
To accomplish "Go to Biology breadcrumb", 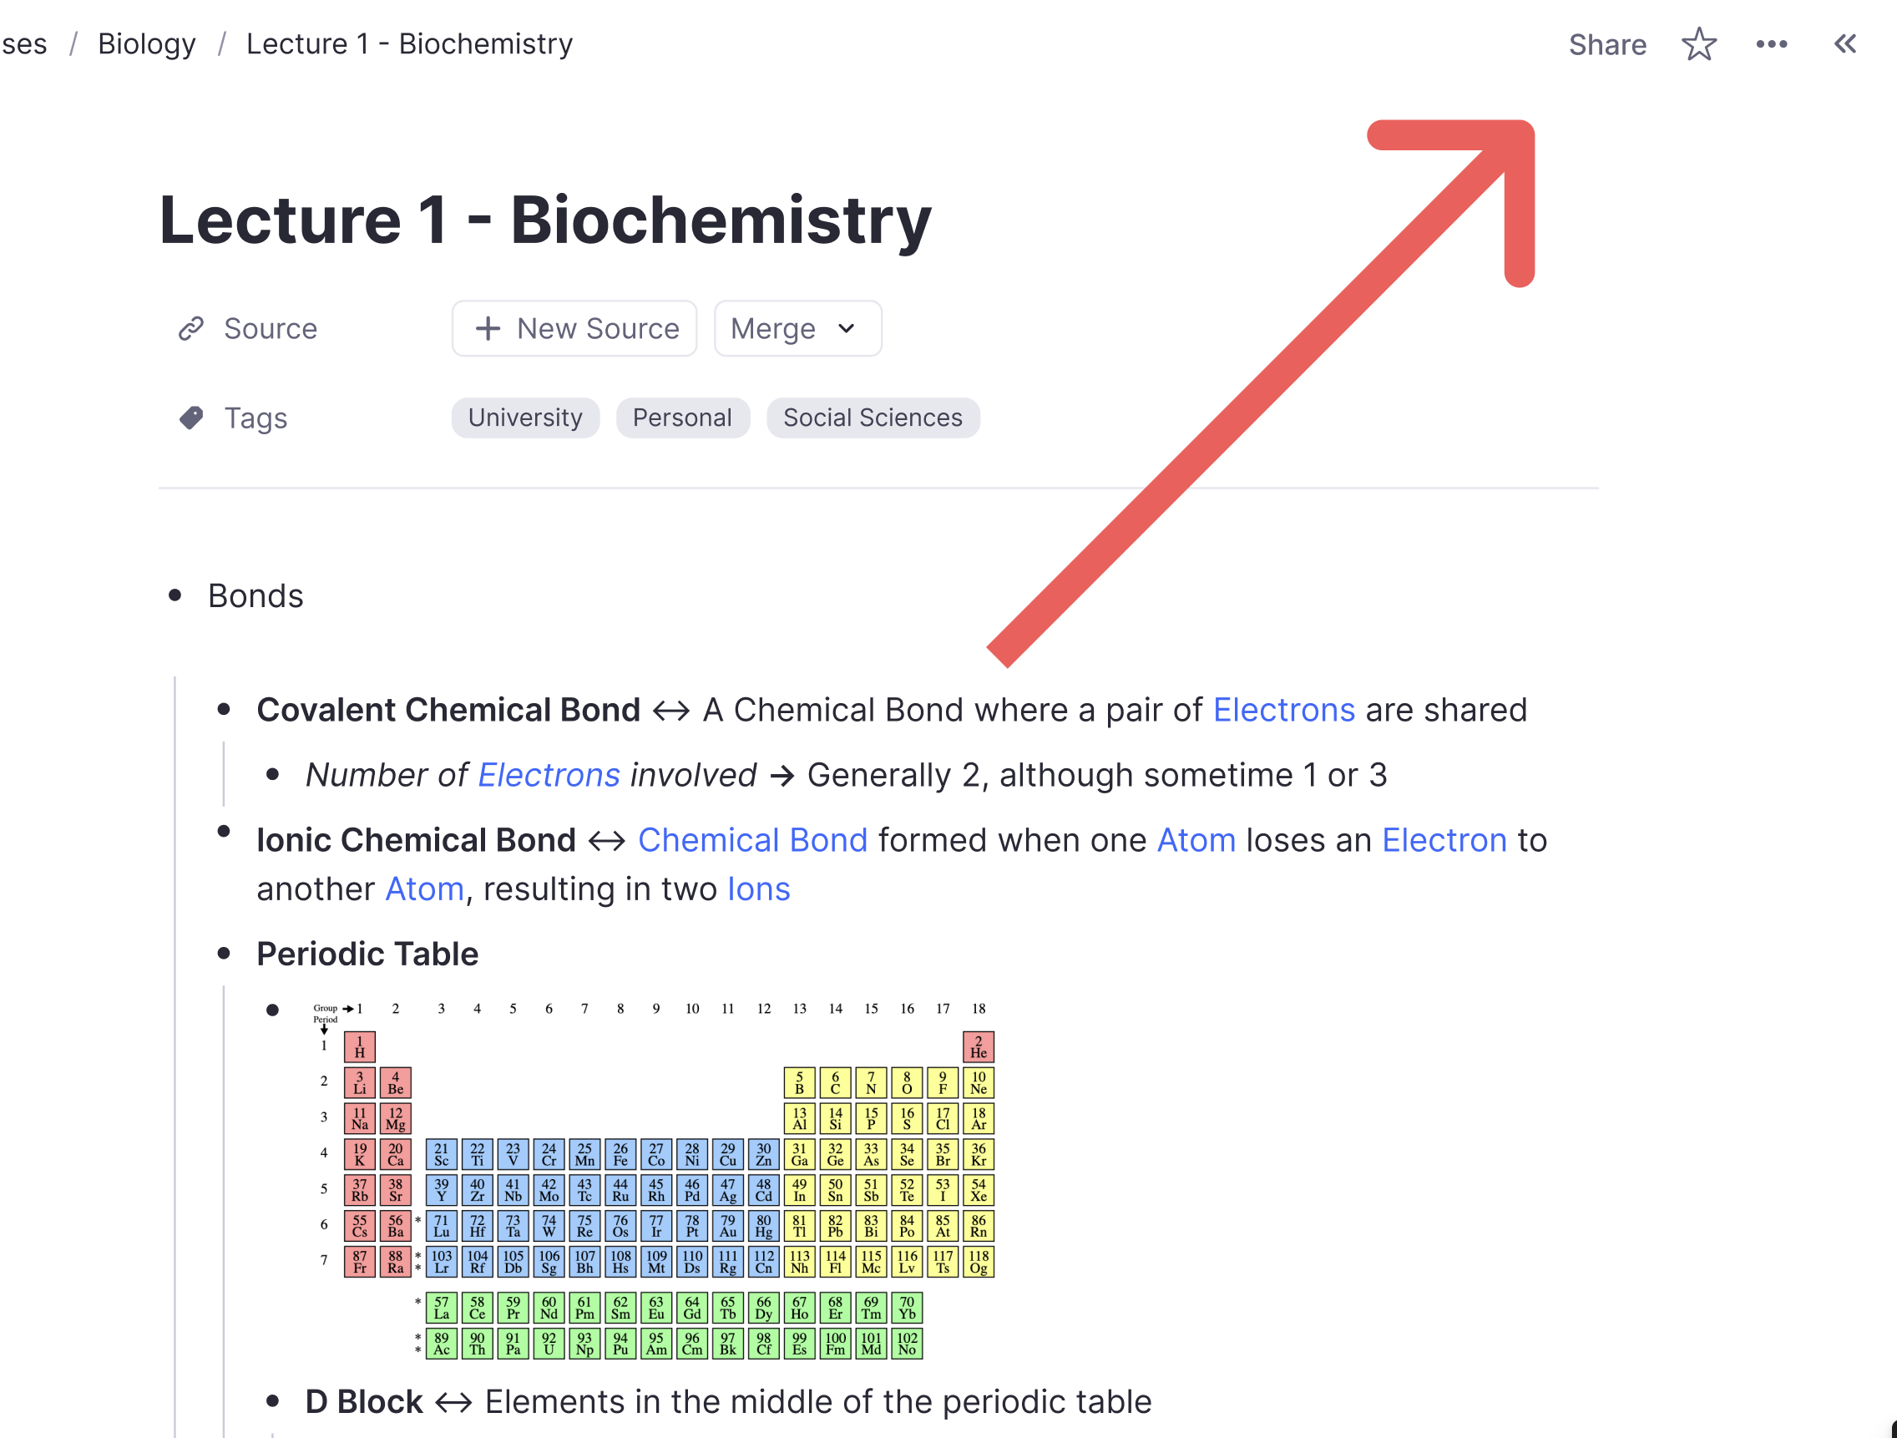I will coord(147,43).
